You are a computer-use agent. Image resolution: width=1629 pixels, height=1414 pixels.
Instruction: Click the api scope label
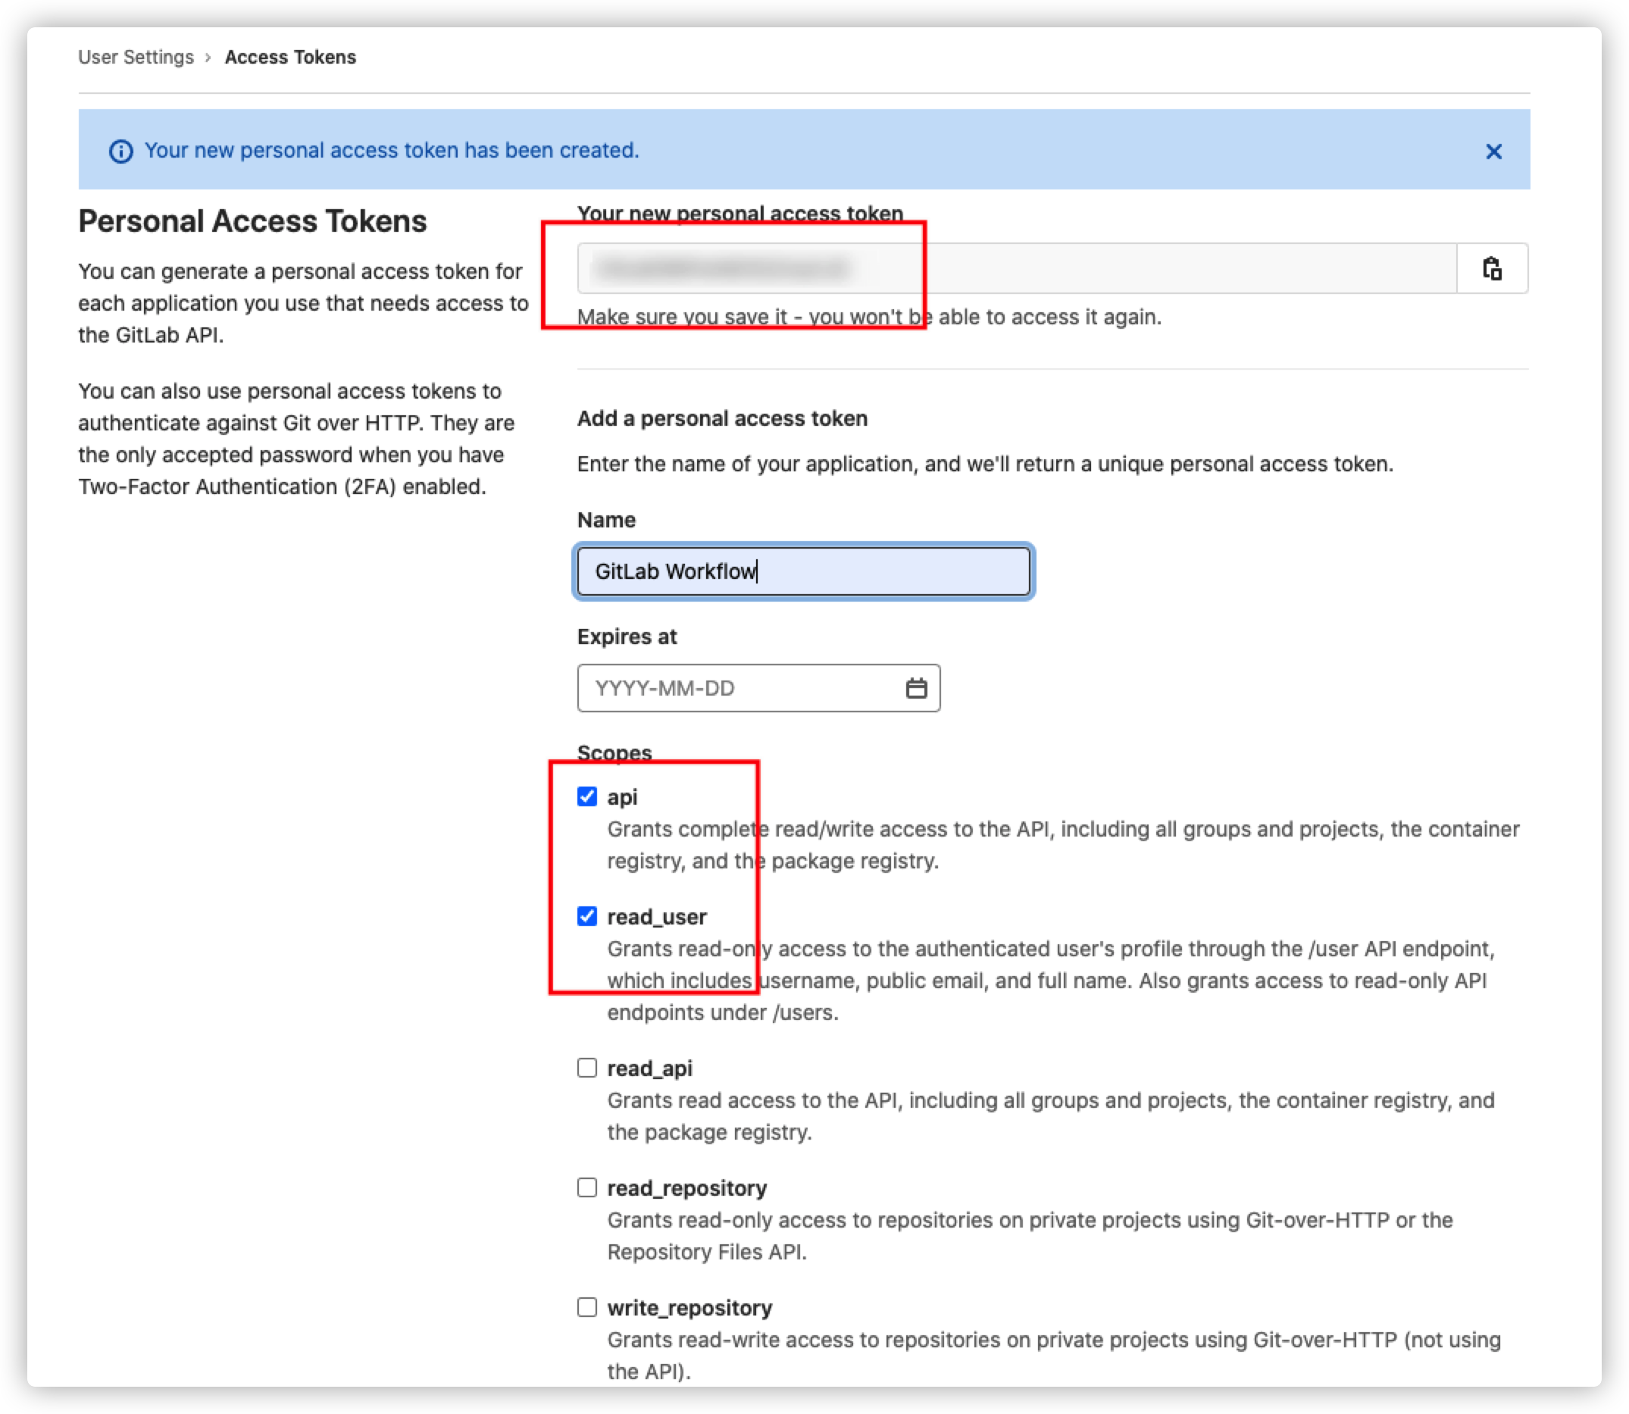tap(621, 797)
